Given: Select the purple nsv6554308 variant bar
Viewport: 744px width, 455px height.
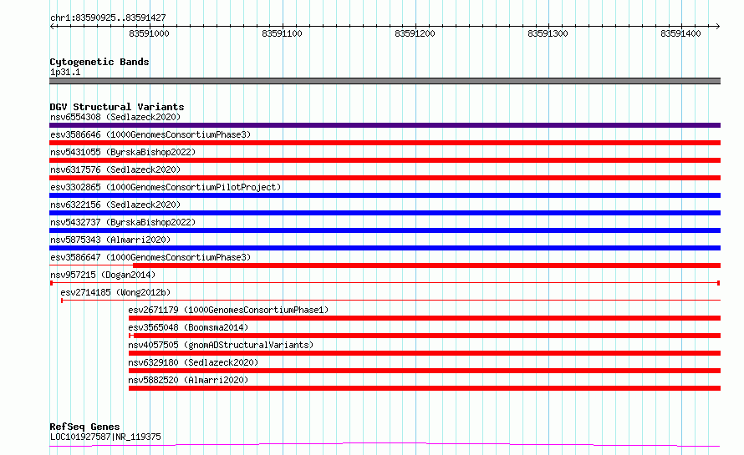Looking at the screenshot, I should pyautogui.click(x=385, y=125).
